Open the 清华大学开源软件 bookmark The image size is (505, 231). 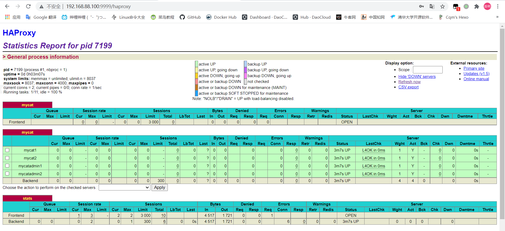click(x=411, y=17)
